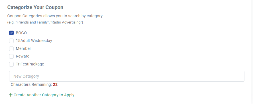This screenshot has width=253, height=104.
Task: Click the Categorize Your Coupon heading
Action: pos(35,7)
